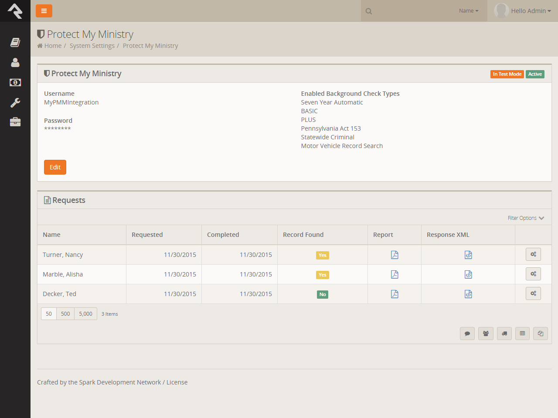Open the person icon in the sidebar
This screenshot has height=418, width=558.
click(15, 62)
